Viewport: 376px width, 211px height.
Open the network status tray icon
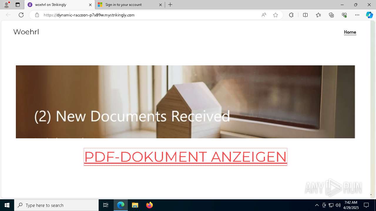point(331,205)
